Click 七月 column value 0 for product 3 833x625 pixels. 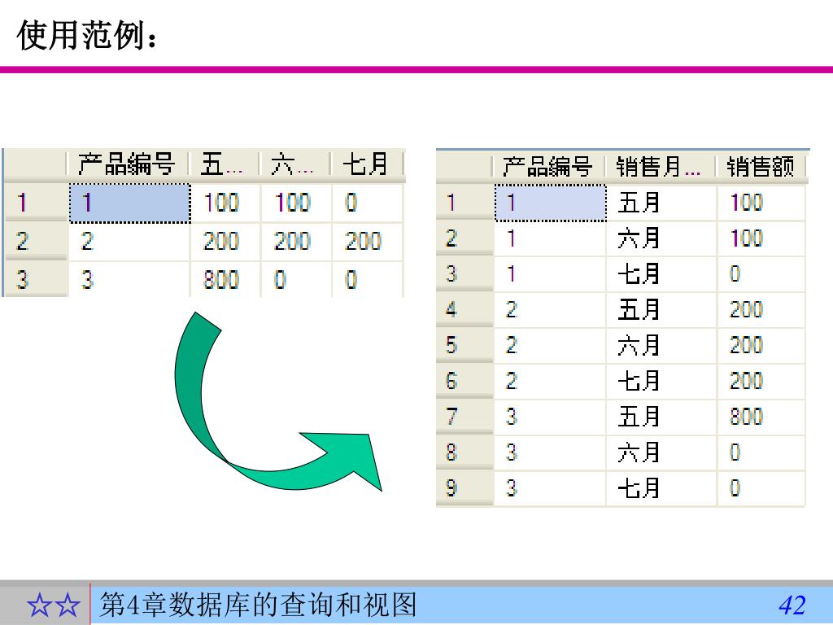pos(367,280)
